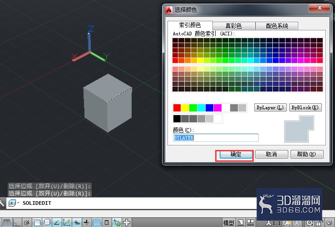Image resolution: width=335 pixels, height=227 pixels.
Task: Expand recent commands arrow in command line
Action: pyautogui.click(x=18, y=203)
